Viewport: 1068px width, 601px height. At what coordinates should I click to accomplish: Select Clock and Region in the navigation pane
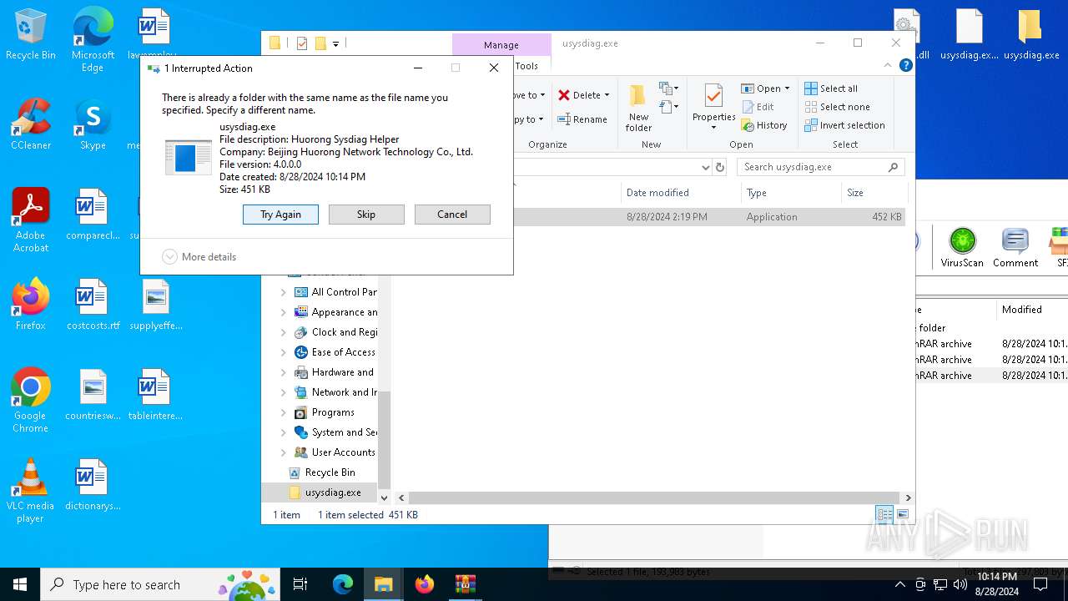point(335,332)
